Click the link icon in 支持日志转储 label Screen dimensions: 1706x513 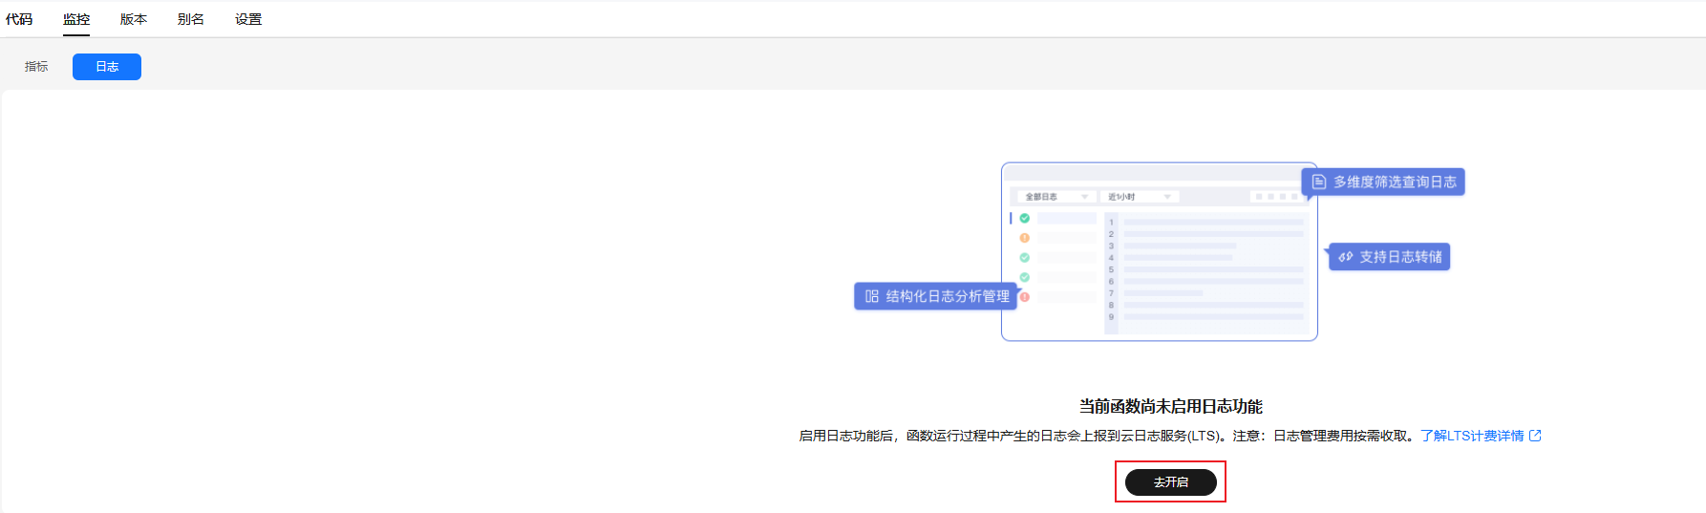click(x=1345, y=257)
